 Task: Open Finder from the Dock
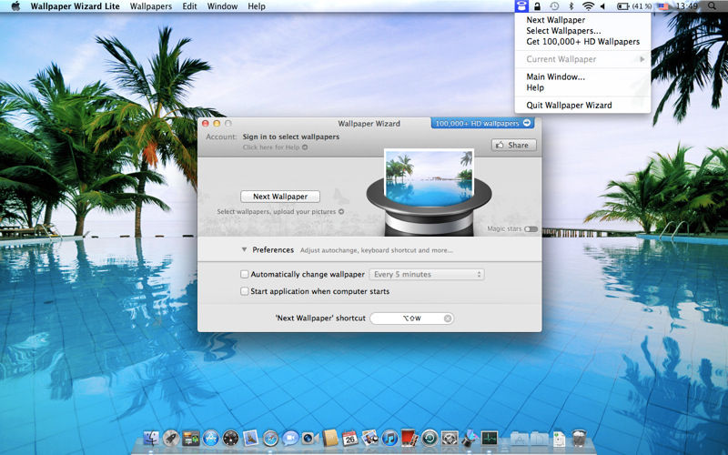coord(151,438)
